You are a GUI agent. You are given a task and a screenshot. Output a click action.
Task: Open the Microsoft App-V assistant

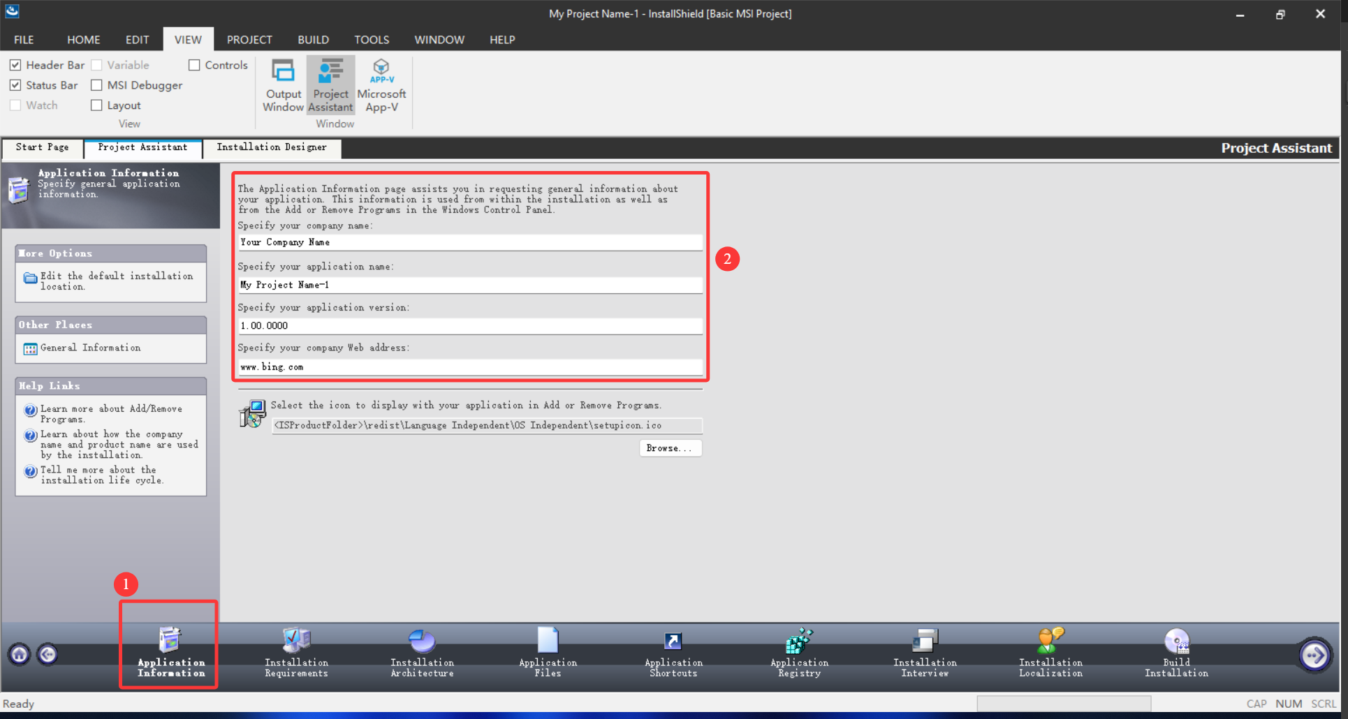click(381, 86)
